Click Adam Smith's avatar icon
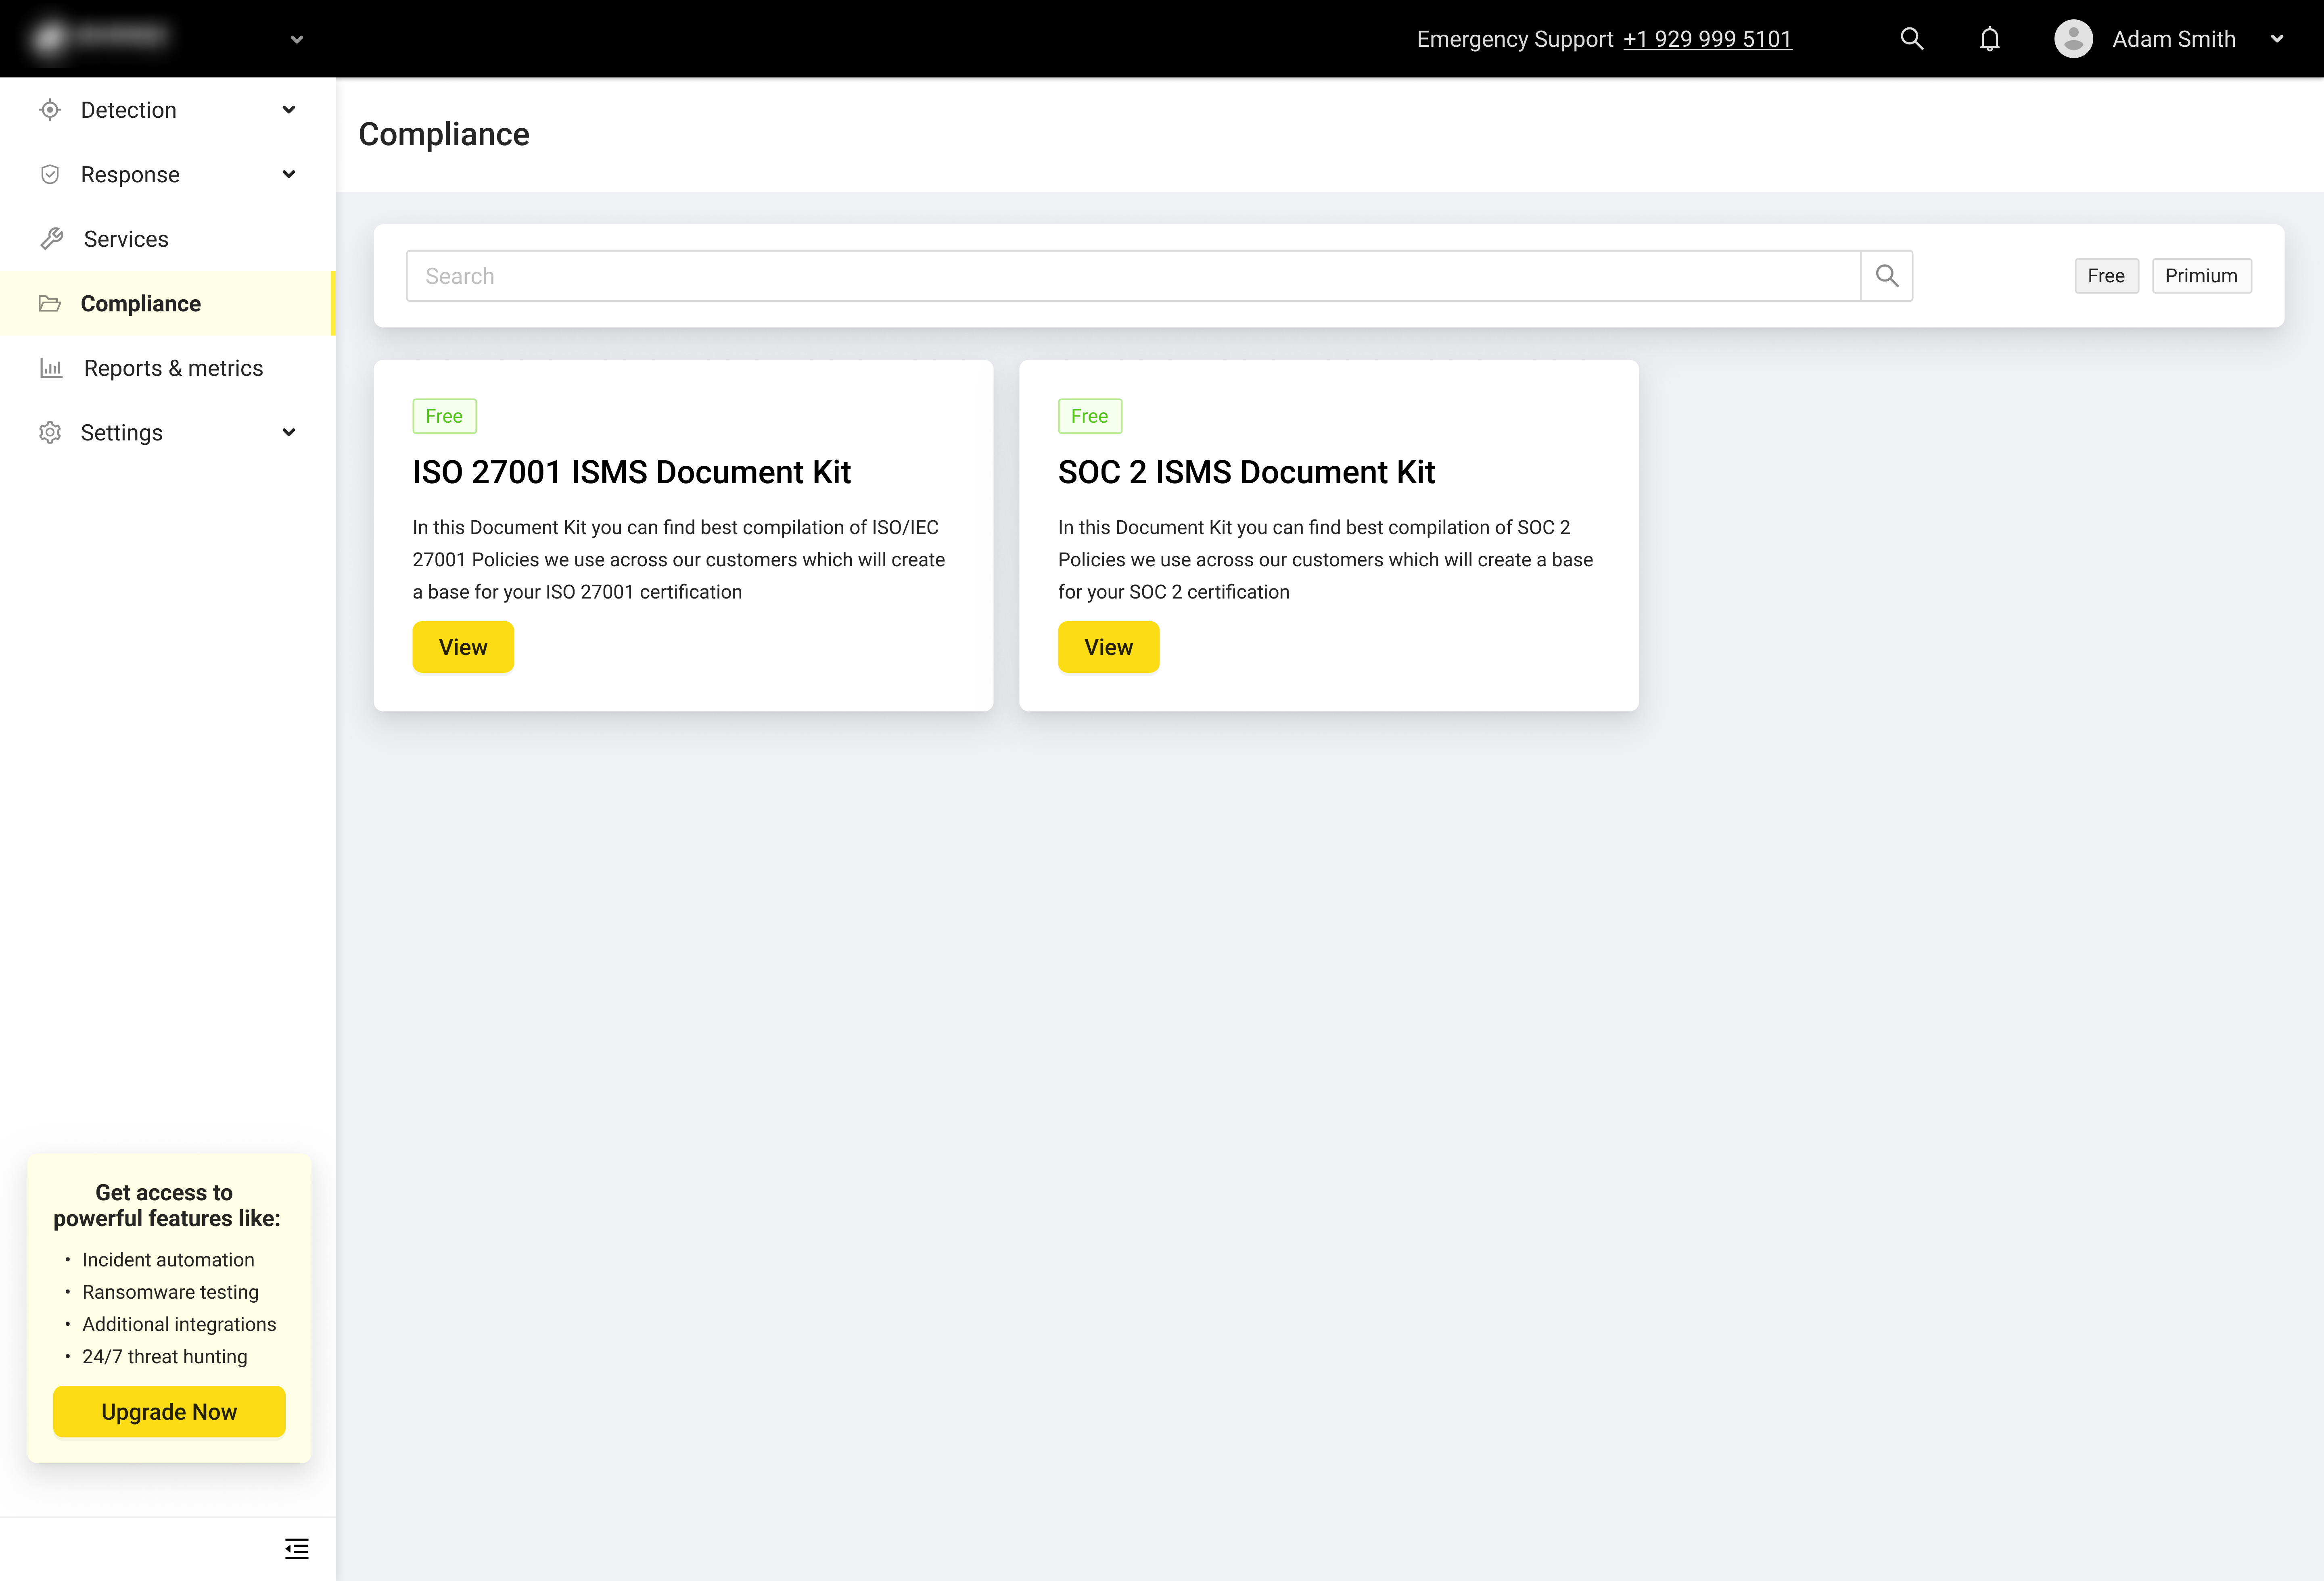 click(x=2073, y=39)
